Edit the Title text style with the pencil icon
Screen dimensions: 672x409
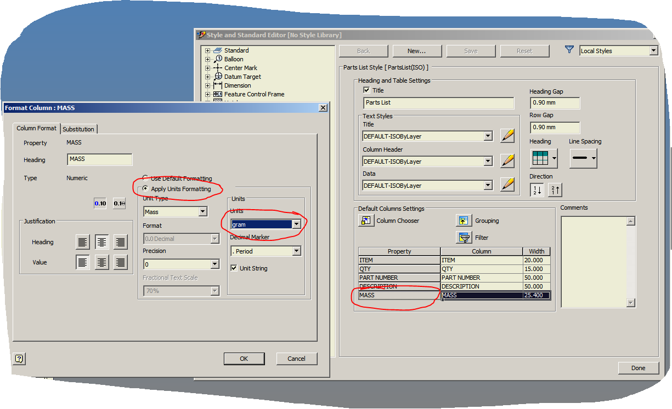(x=507, y=136)
